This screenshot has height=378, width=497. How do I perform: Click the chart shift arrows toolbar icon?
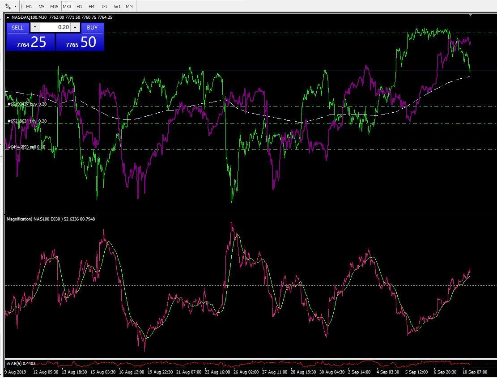pyautogui.click(x=8, y=6)
